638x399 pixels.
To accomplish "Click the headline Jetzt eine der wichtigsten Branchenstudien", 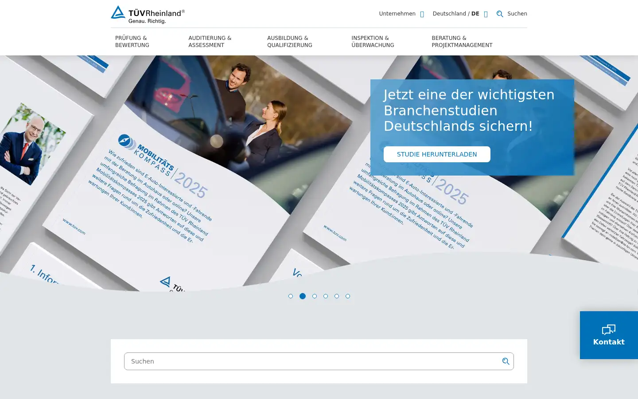I will 469,110.
